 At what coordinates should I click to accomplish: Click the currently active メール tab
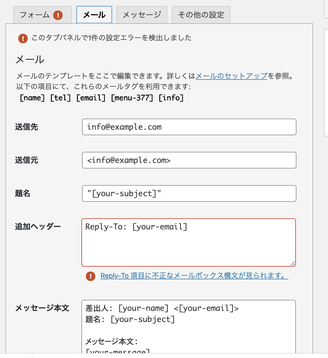click(94, 15)
